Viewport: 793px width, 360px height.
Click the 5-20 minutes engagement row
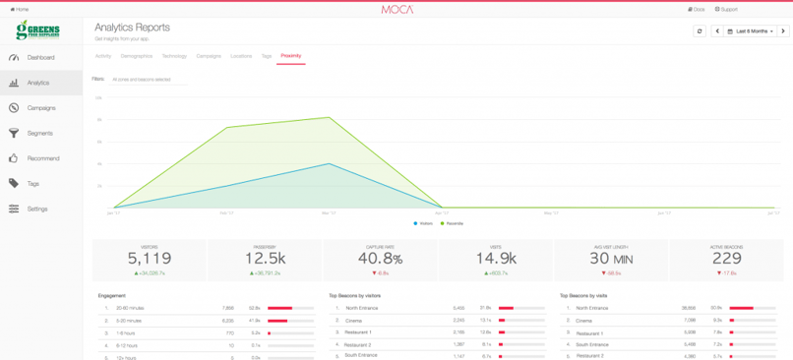pyautogui.click(x=207, y=321)
